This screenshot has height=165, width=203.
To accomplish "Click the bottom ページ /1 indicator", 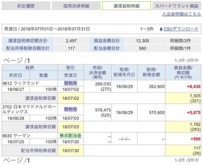I will tap(17, 160).
